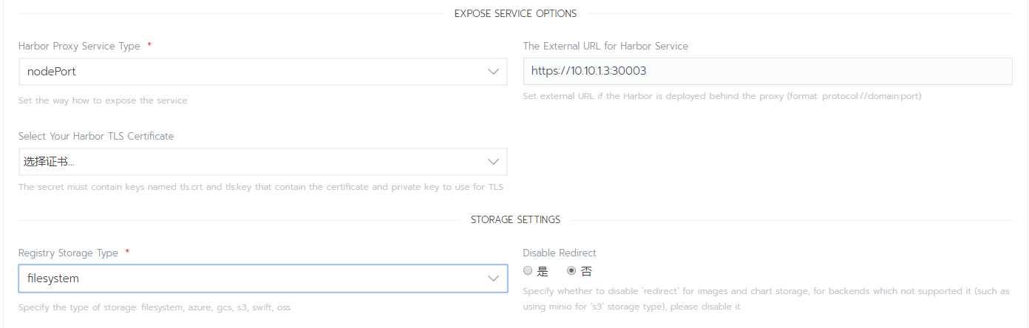Click the External URL for Harbor Service label
Viewport: 1029px width, 328px height.
(605, 46)
